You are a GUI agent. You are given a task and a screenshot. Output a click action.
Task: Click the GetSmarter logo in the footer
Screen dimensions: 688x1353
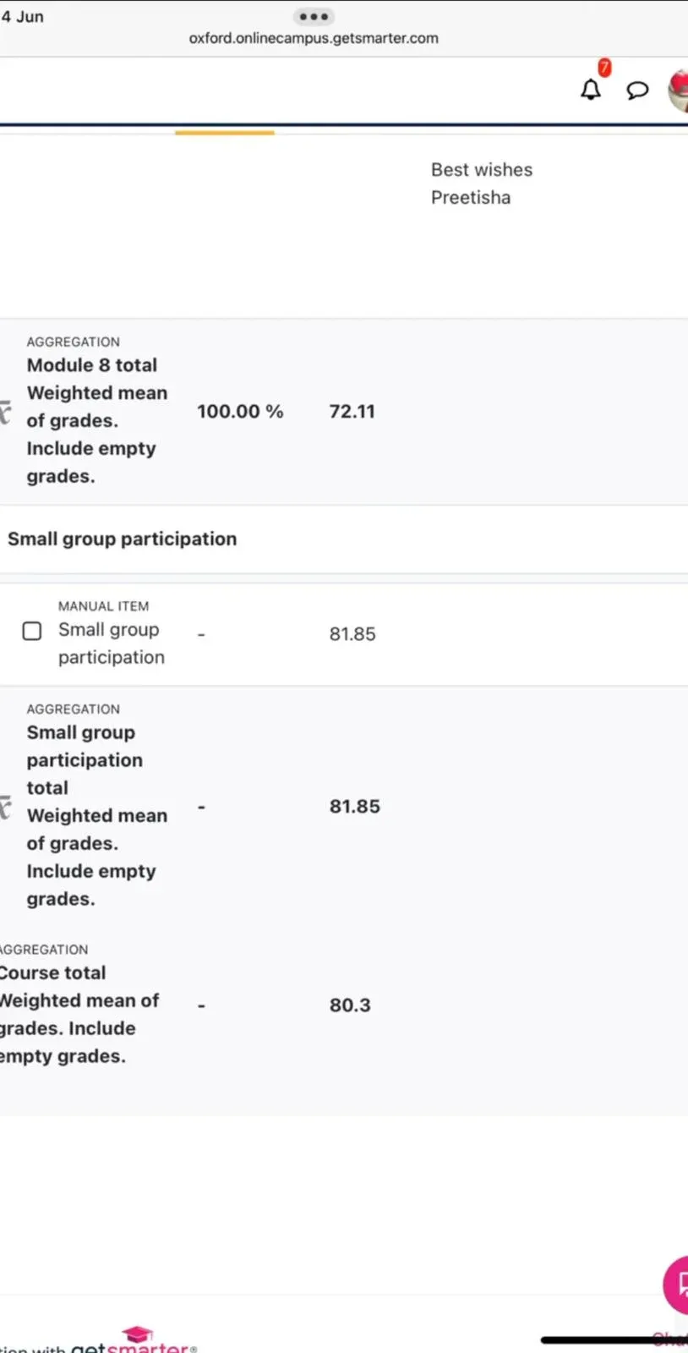[134, 1342]
